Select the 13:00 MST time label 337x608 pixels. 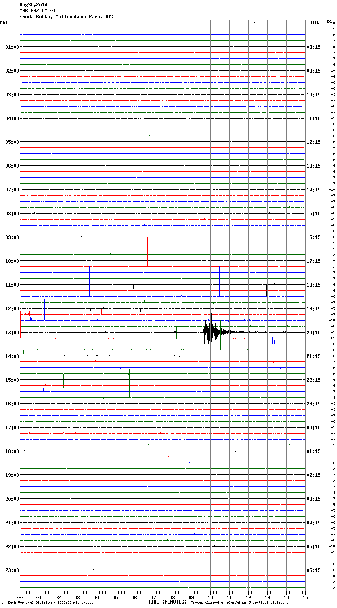point(12,333)
